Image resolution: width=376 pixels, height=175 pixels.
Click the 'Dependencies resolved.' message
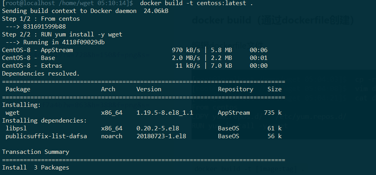click(41, 73)
